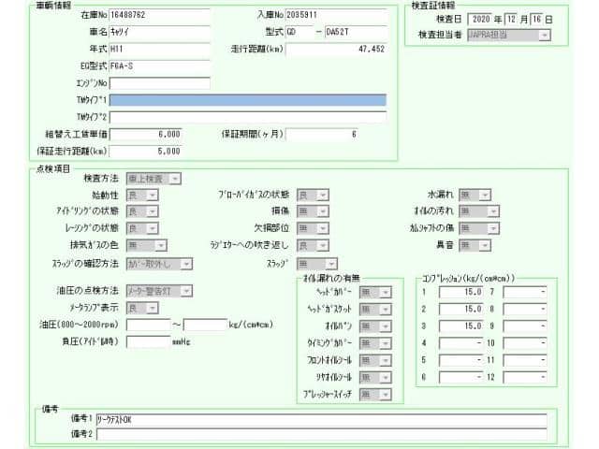
Task: Click compression cylinder 8 field
Action: [x=525, y=310]
